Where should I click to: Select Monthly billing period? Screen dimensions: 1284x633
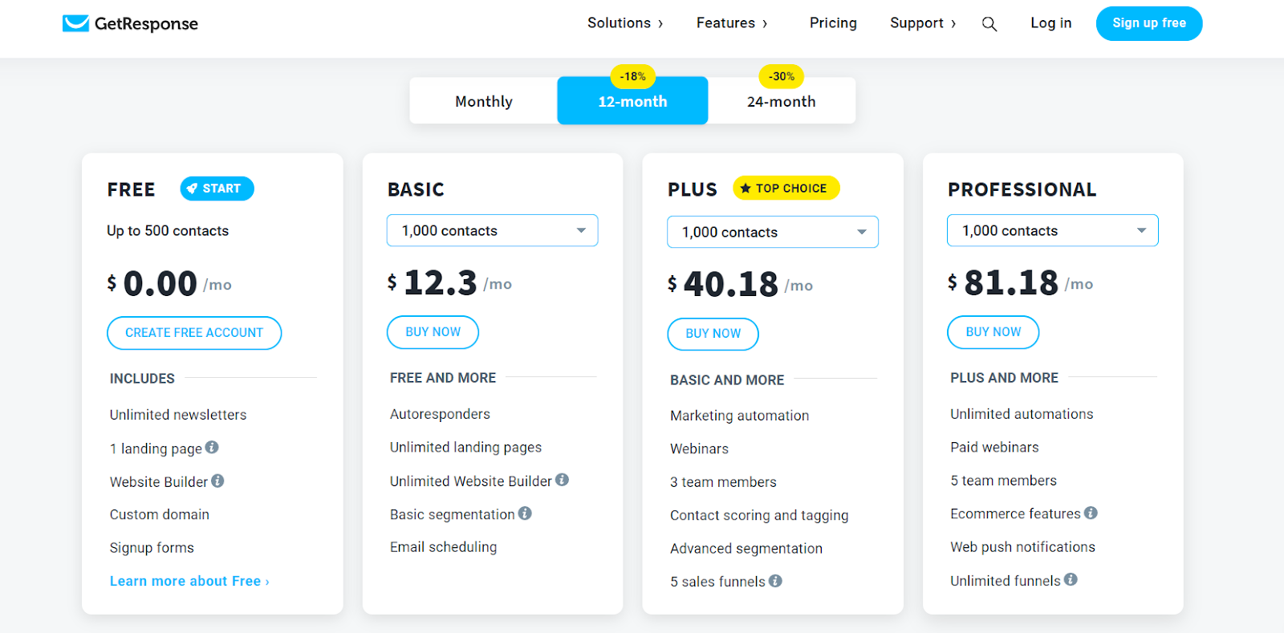coord(484,101)
